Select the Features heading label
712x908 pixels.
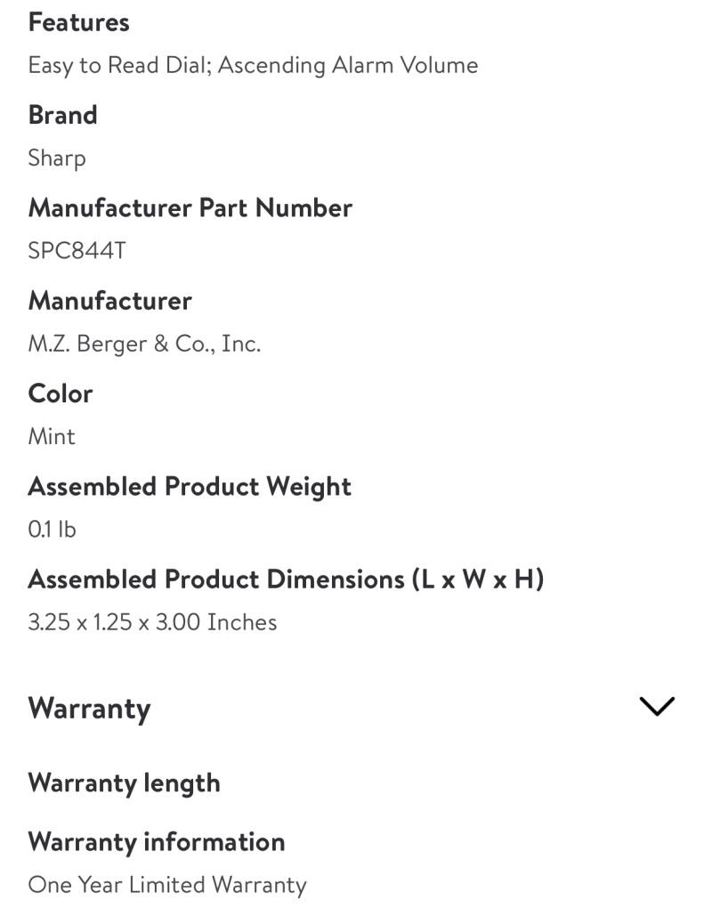tap(78, 22)
